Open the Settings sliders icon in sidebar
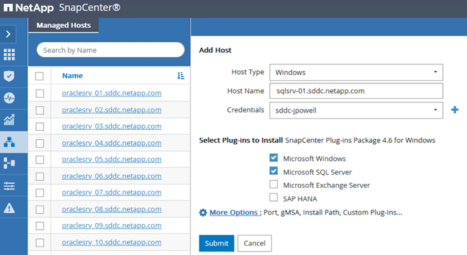Screen dimensions: 467x255 coord(9,185)
